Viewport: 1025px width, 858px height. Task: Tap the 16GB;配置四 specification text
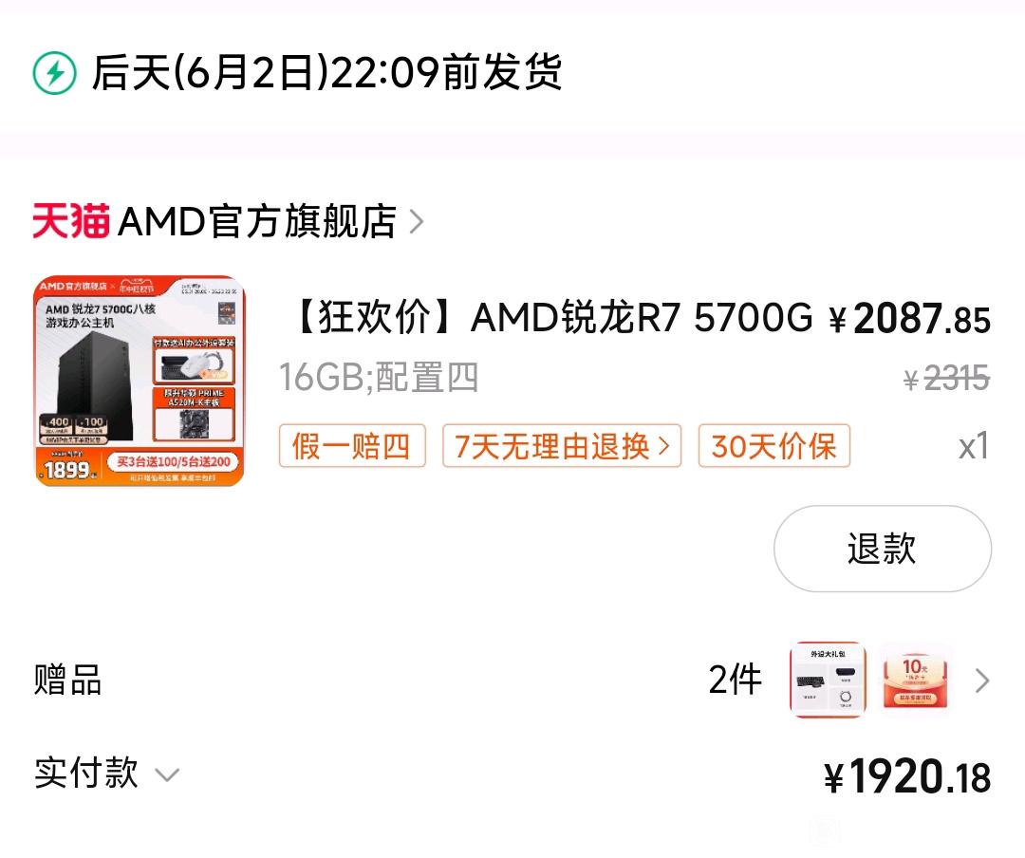point(379,378)
